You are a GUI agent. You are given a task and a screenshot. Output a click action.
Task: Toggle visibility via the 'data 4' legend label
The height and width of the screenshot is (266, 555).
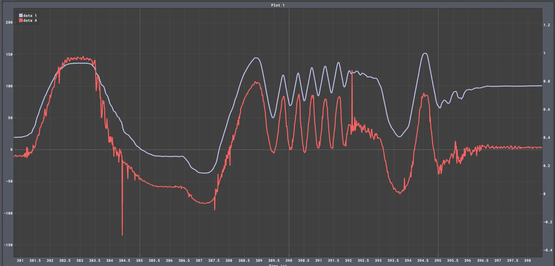[x=30, y=20]
